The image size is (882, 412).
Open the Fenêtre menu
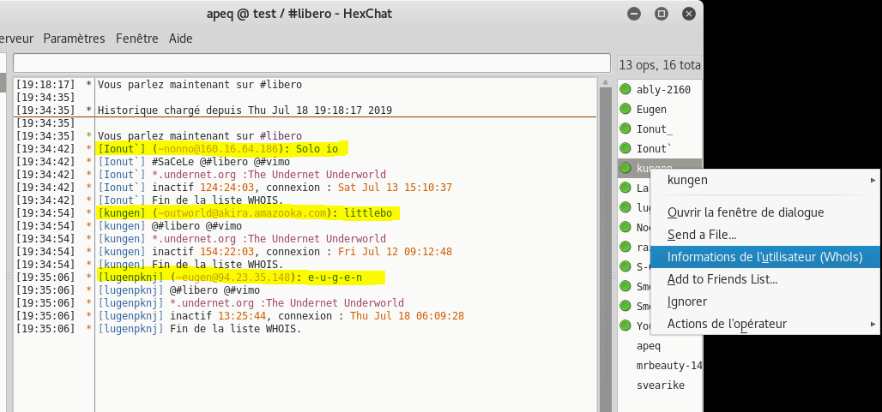(136, 39)
